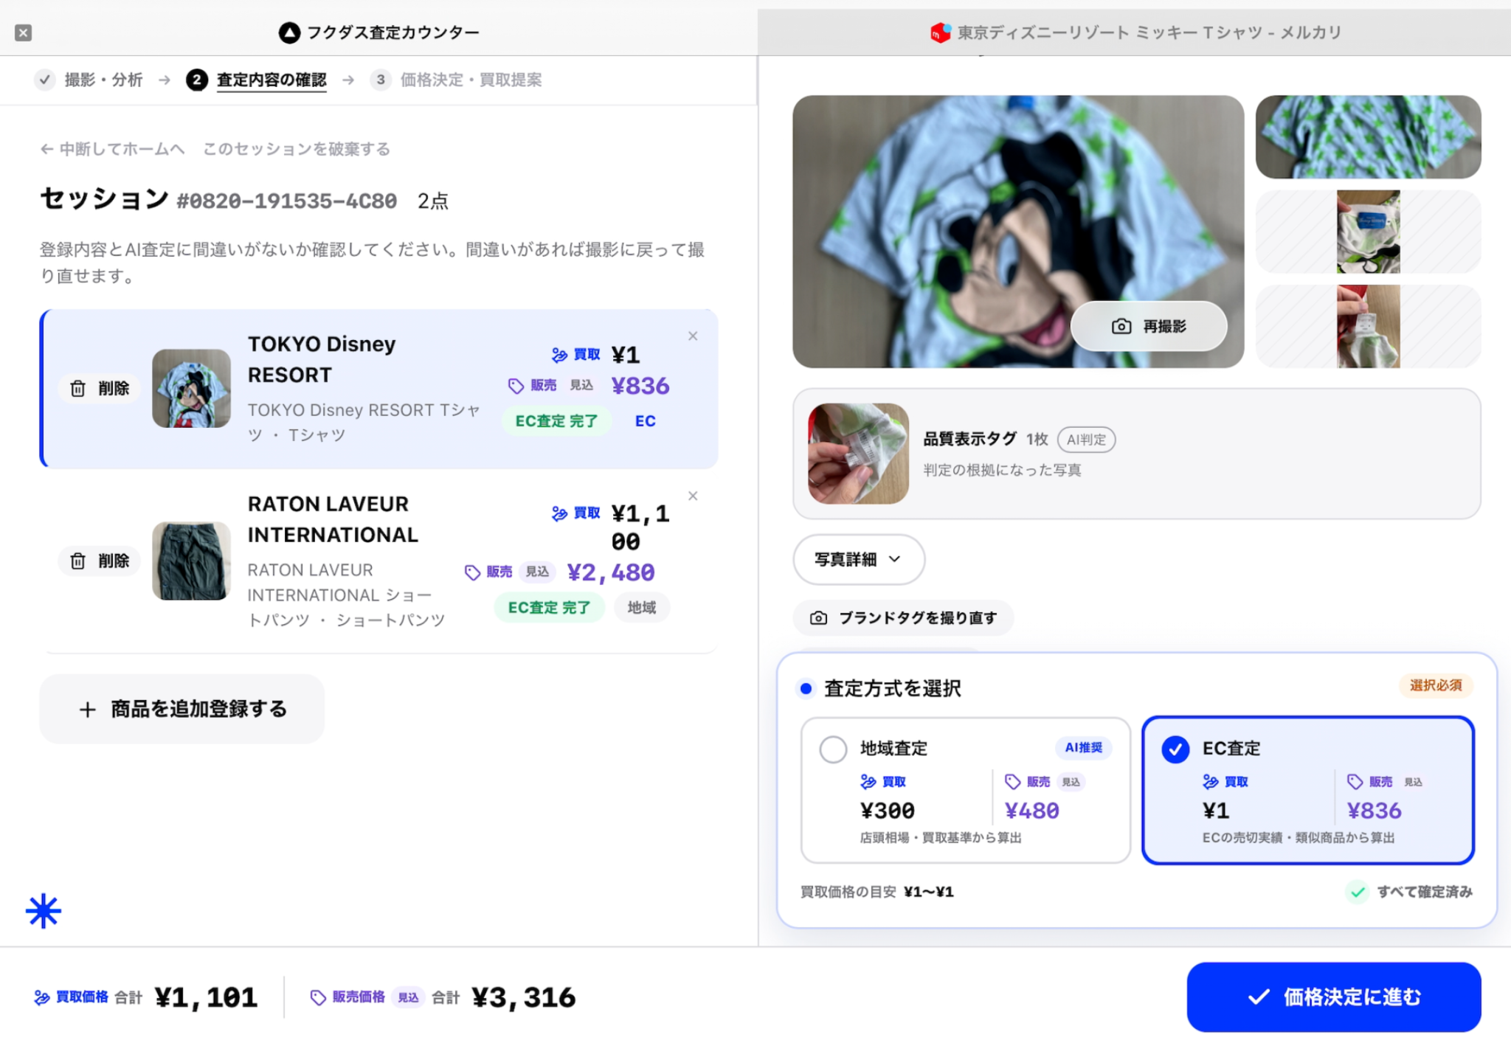The height and width of the screenshot is (1043, 1511).
Task: Delete the TOKYO Disney RESORT item
Action: [100, 389]
